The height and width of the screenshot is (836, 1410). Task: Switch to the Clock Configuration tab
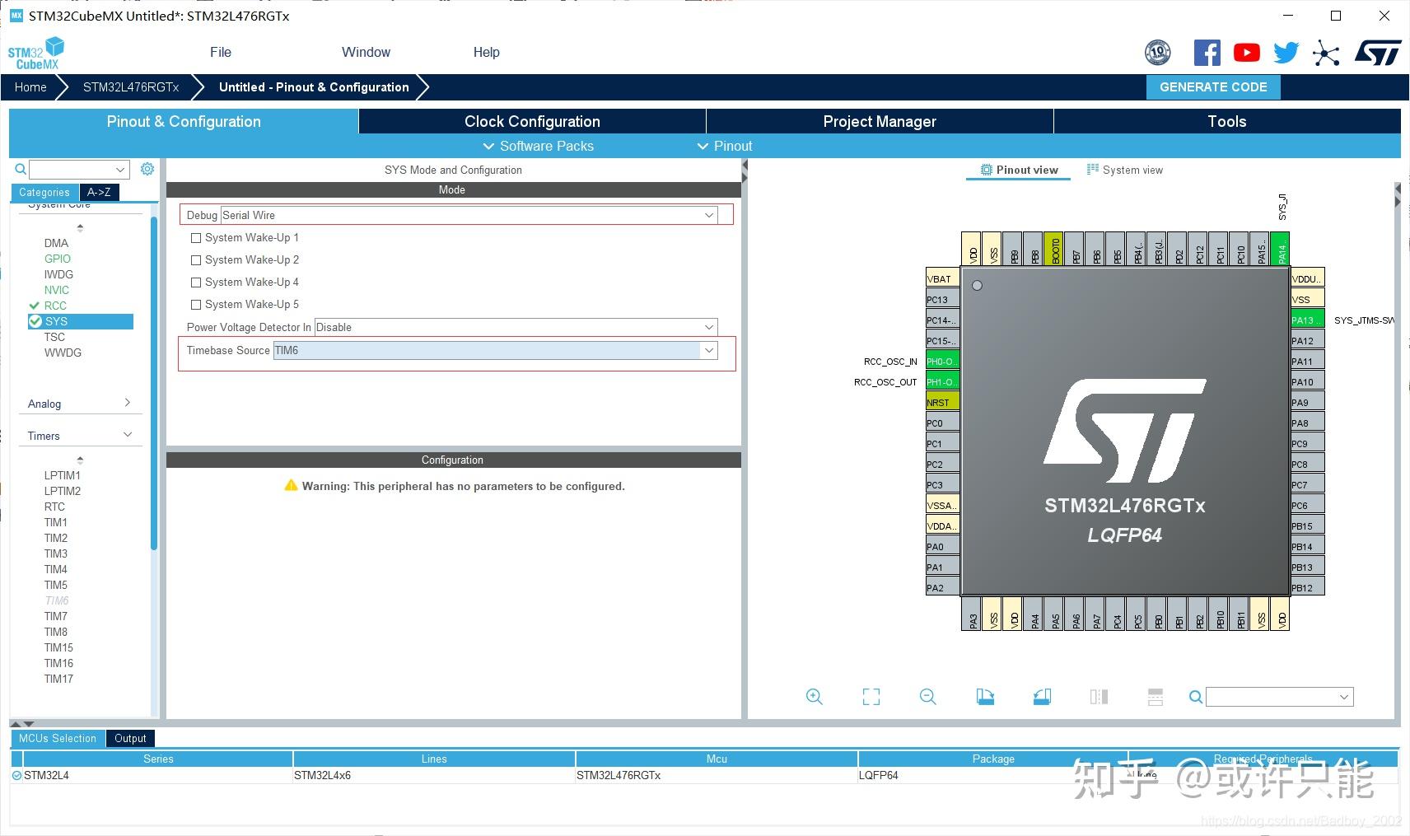point(531,121)
